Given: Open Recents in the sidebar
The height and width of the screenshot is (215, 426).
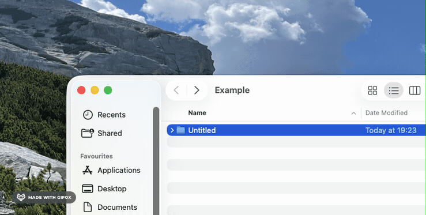Looking at the screenshot, I should coord(111,115).
